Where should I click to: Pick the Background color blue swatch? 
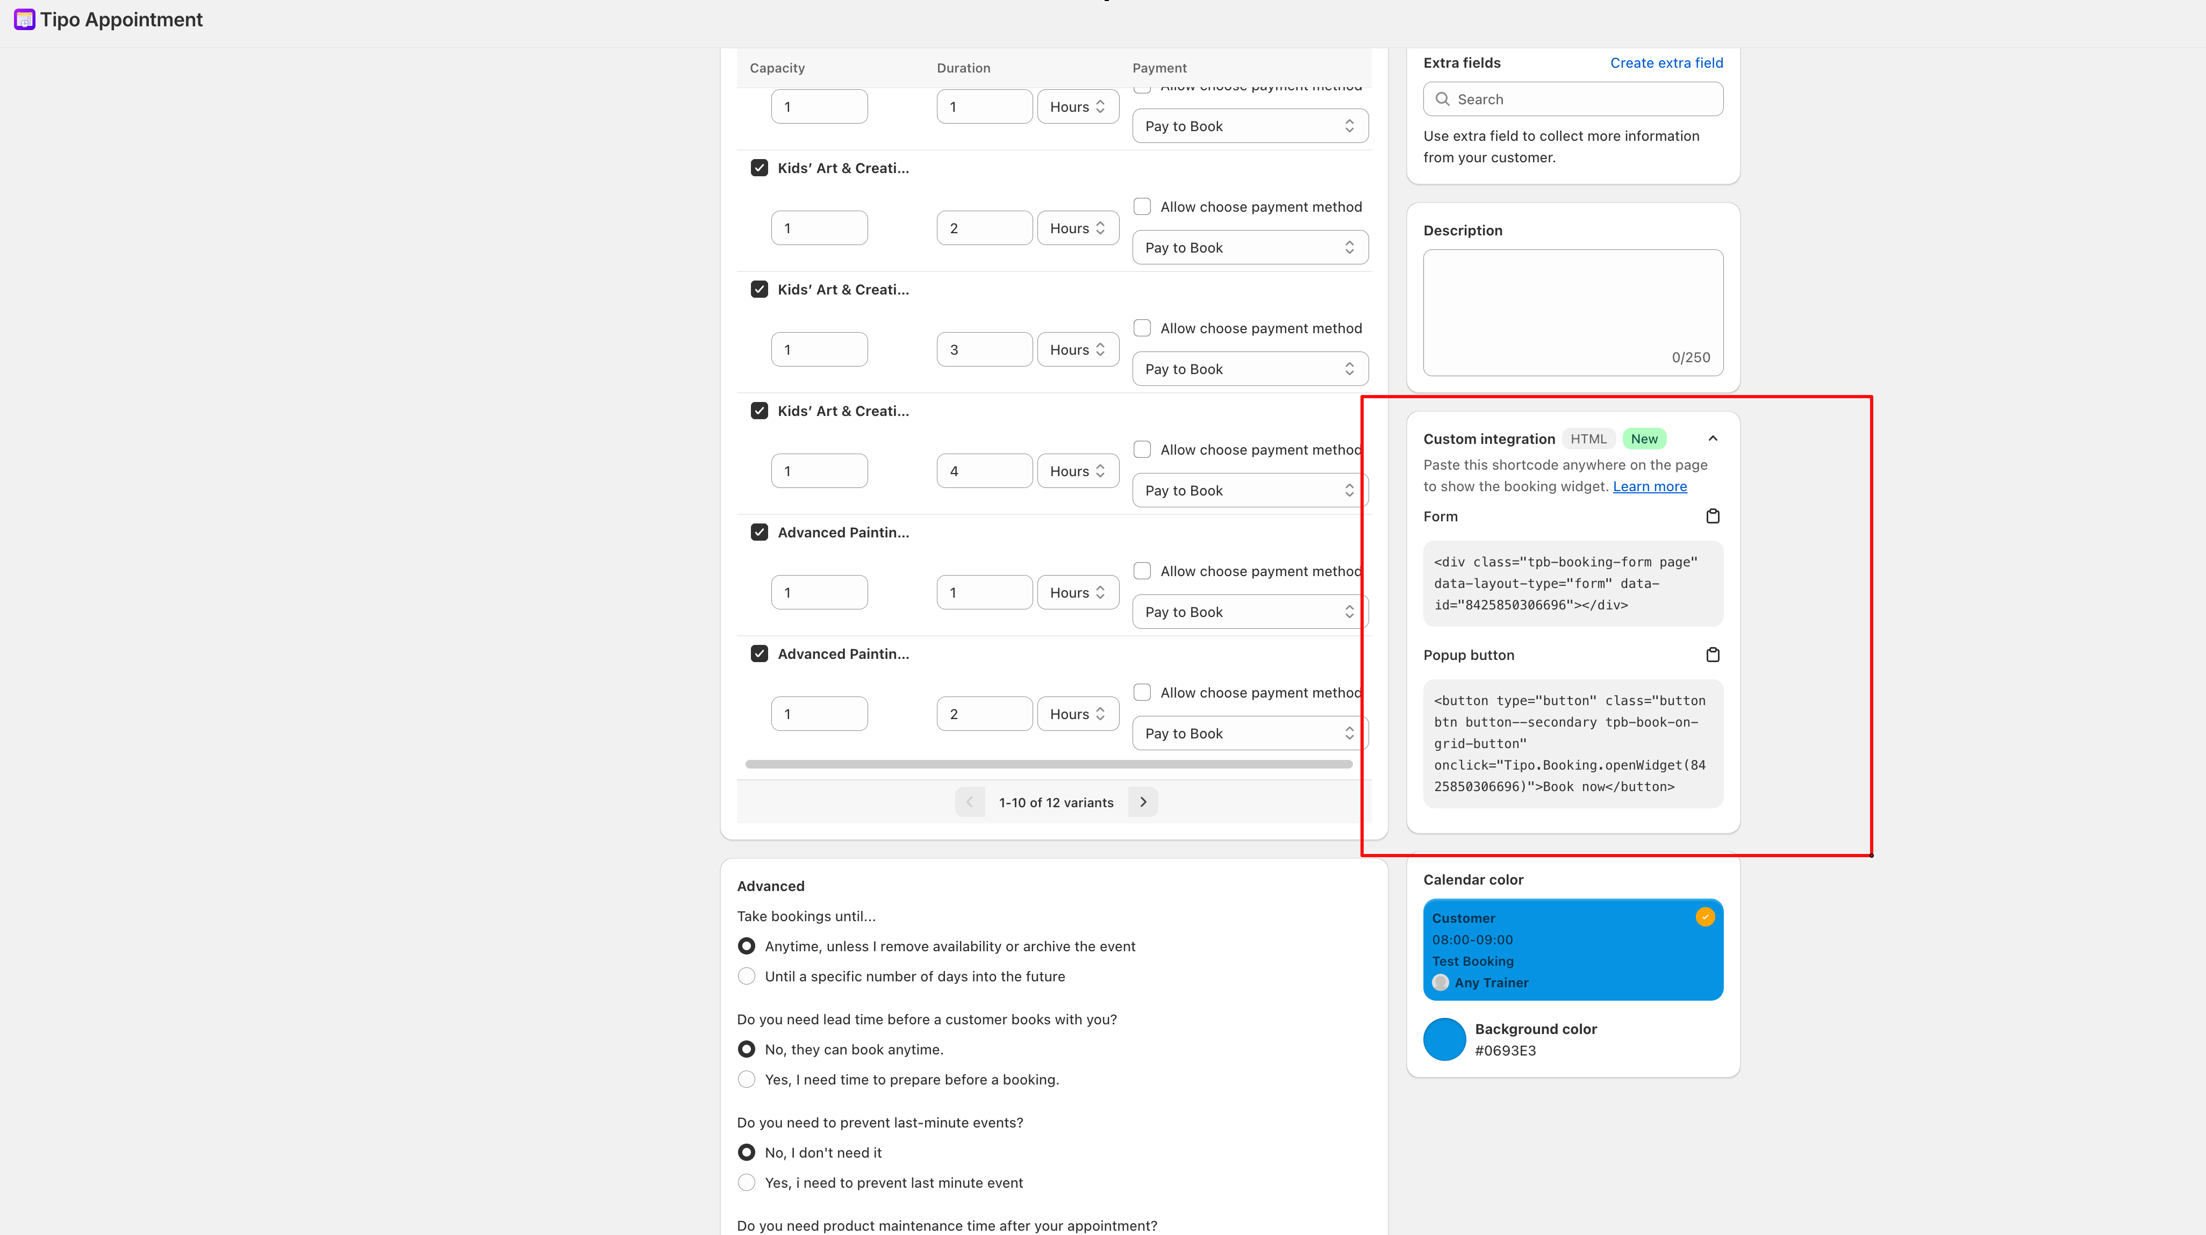[1444, 1039]
